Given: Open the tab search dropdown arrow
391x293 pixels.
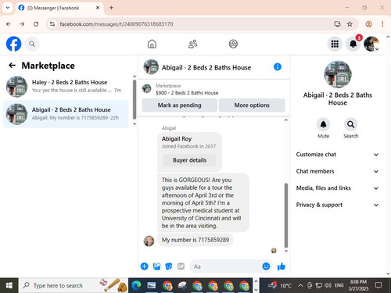Looking at the screenshot, I should point(8,8).
